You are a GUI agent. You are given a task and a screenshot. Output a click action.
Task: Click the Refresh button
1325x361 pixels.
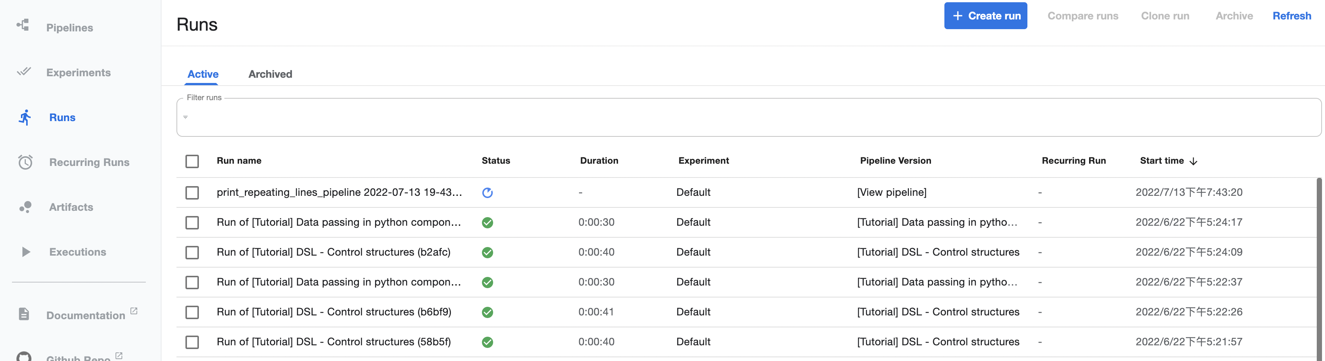click(1291, 16)
